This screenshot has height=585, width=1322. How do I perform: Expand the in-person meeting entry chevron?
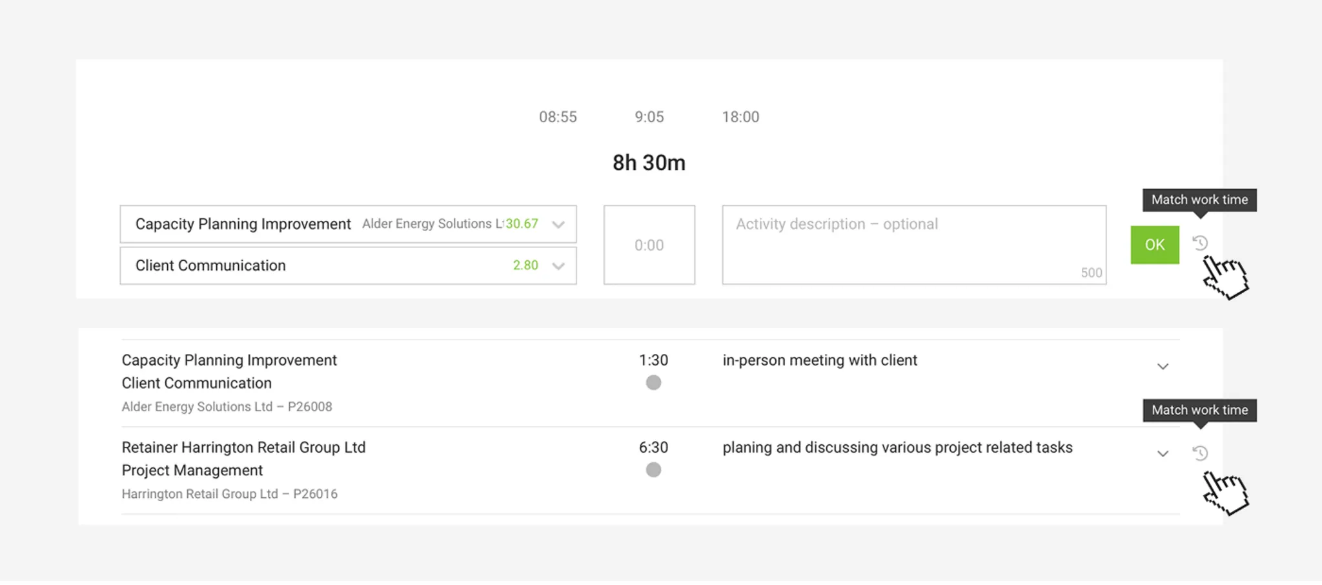(1163, 367)
